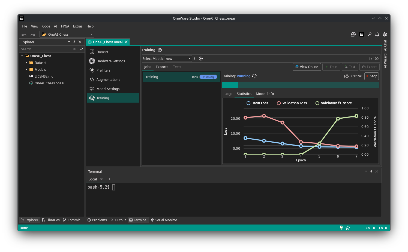
Task: Click the chat bubble icon in toolbar
Action: [x=353, y=34]
